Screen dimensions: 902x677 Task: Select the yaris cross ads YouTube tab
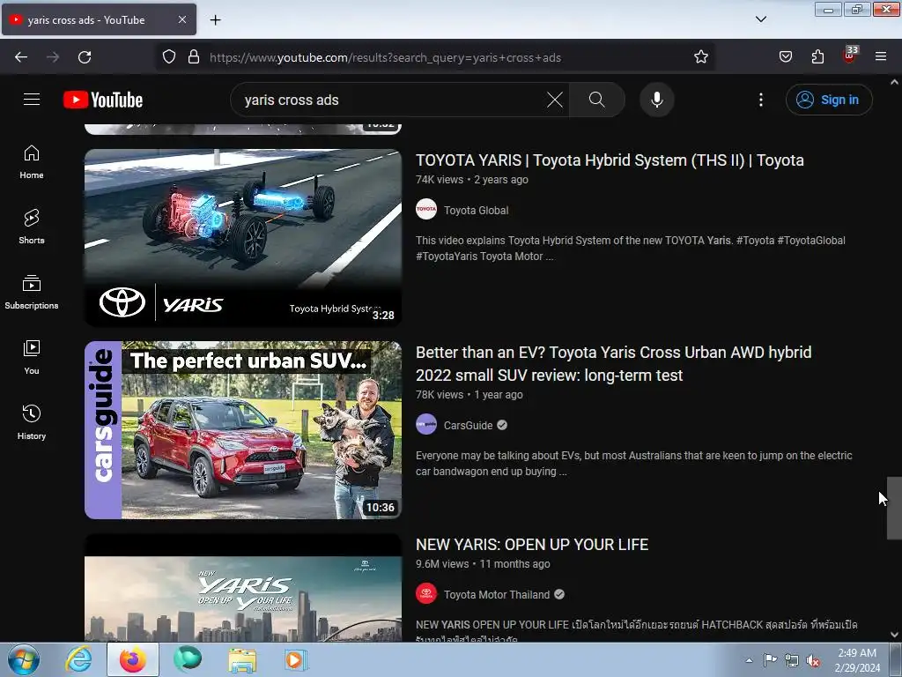pos(99,19)
